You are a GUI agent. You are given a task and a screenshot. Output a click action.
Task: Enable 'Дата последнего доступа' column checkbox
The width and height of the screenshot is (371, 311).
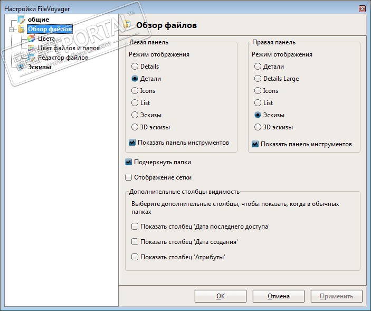point(135,227)
